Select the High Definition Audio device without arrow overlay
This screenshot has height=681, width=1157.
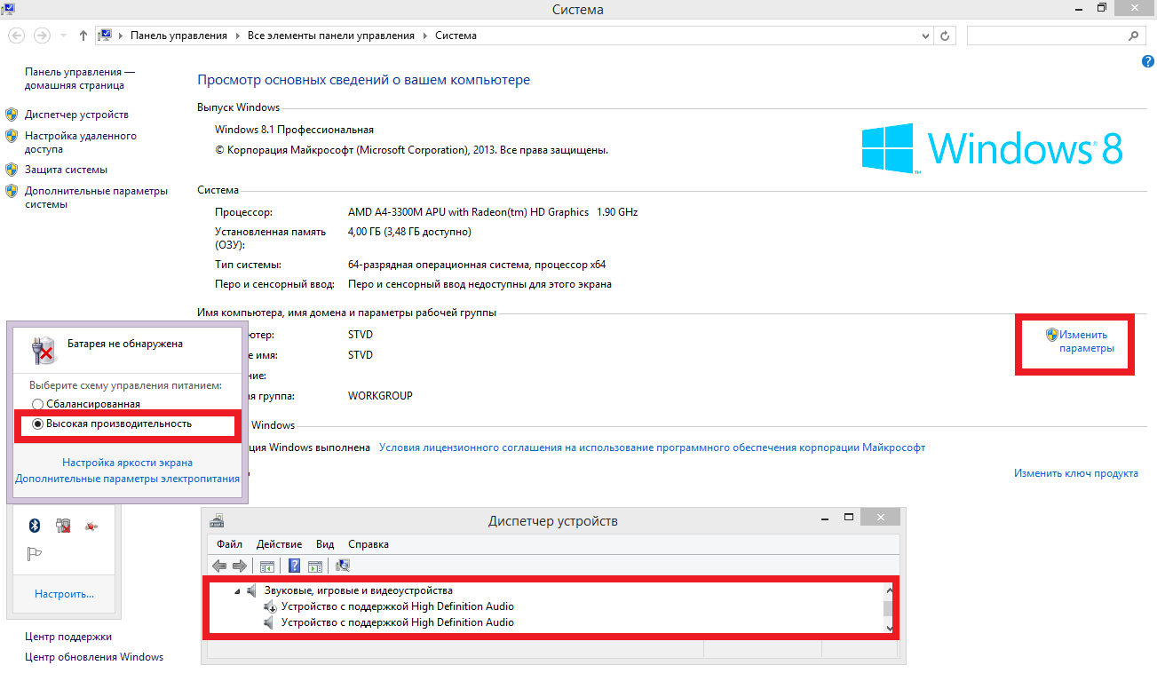point(398,622)
